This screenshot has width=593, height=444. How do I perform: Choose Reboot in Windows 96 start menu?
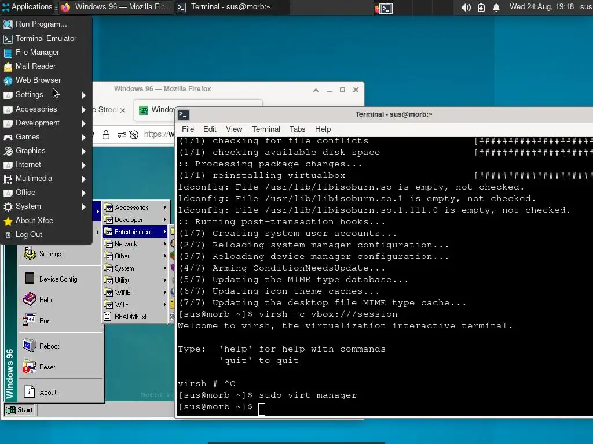pyautogui.click(x=60, y=346)
